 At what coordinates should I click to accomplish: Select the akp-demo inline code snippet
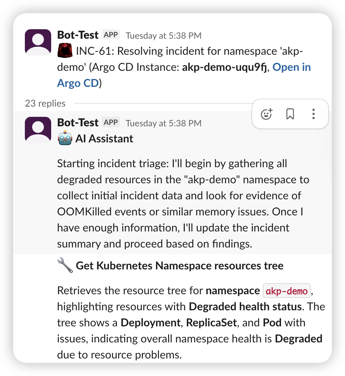(287, 291)
